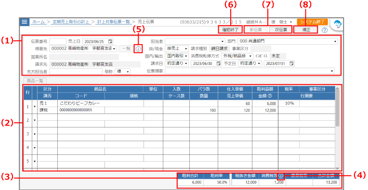Click the 先方担当者 input field
Image resolution: width=368 pixels, height=190 pixels.
(x=76, y=72)
